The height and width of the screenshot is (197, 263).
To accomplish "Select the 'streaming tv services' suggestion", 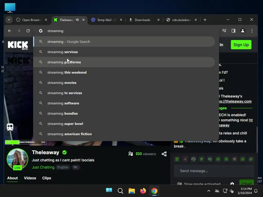I will coord(124,93).
